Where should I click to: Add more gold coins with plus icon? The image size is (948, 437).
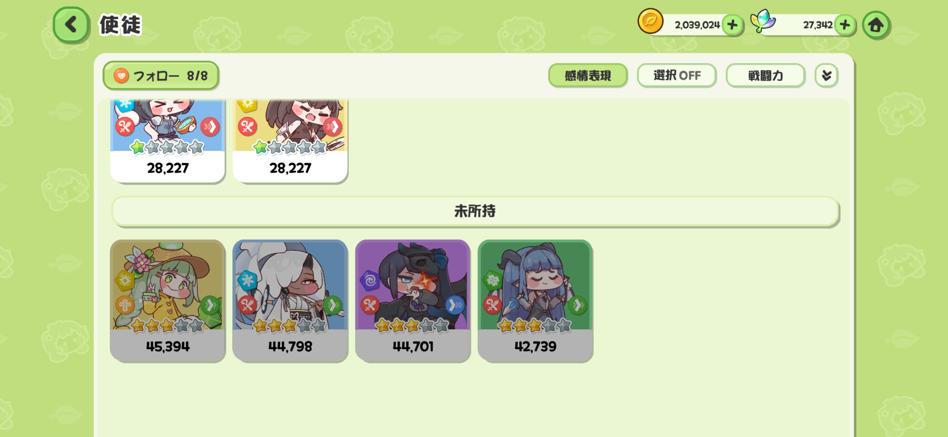(x=732, y=25)
